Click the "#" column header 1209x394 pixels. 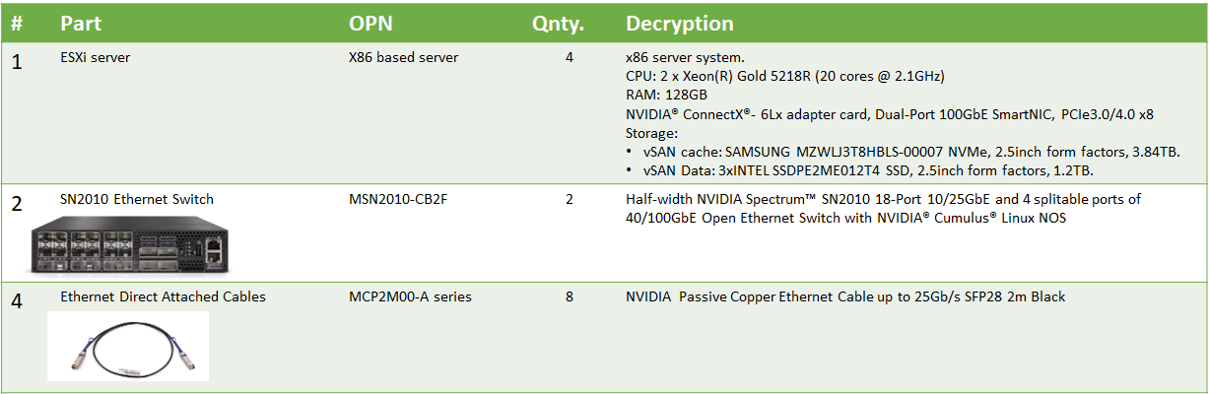pos(18,24)
